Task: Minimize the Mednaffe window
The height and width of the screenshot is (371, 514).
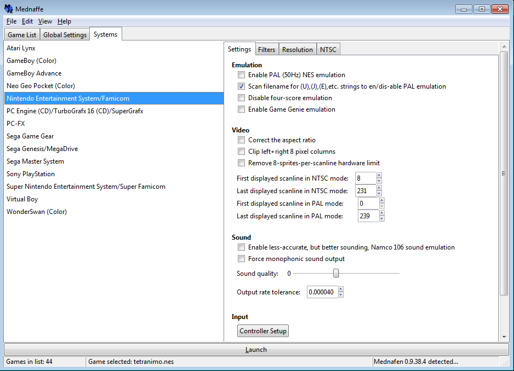Action: pos(464,9)
